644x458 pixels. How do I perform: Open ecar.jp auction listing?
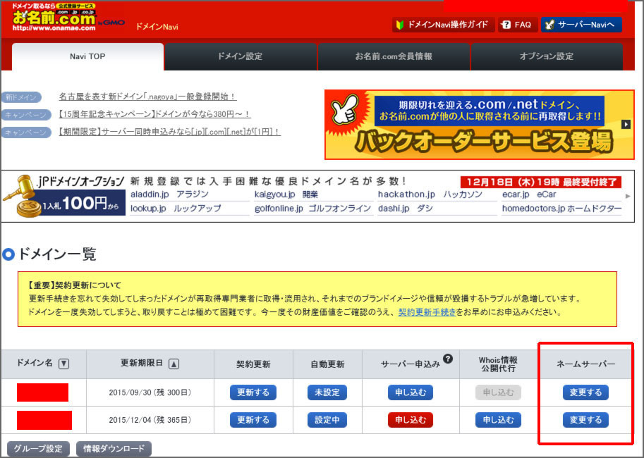coord(529,194)
